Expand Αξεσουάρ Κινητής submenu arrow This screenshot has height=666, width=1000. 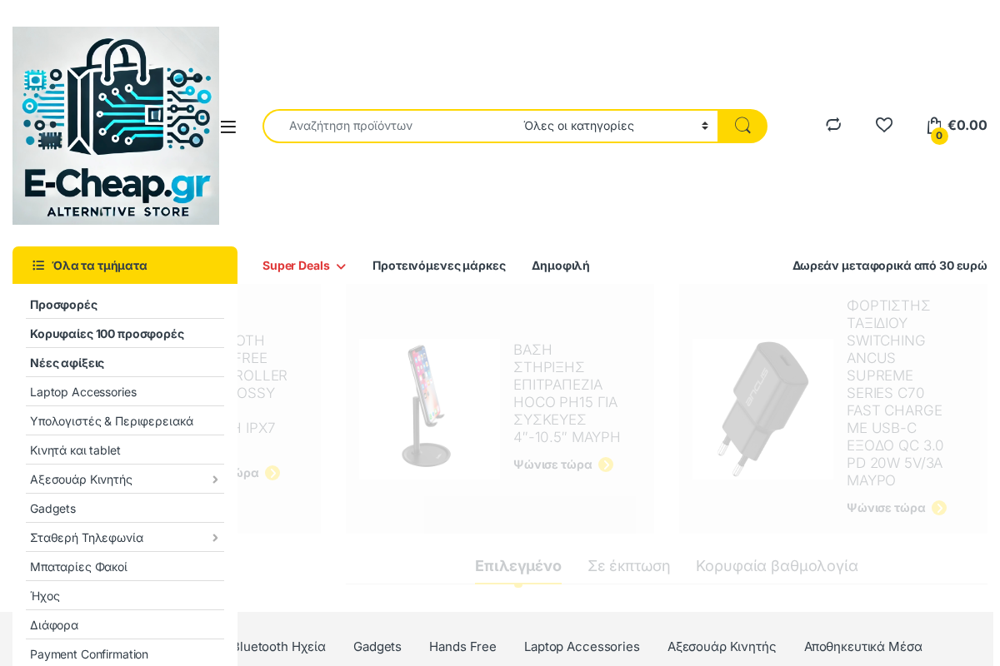(x=215, y=480)
